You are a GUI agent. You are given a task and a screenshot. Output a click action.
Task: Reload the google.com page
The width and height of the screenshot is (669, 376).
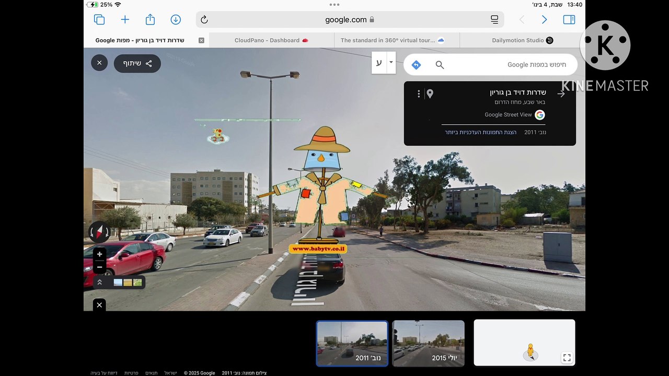pyautogui.click(x=204, y=20)
